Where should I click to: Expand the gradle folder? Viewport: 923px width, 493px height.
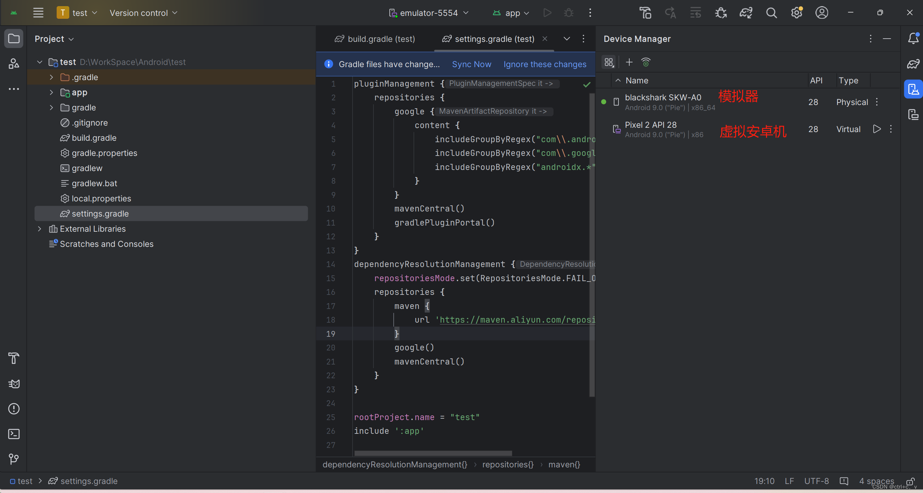(x=51, y=108)
